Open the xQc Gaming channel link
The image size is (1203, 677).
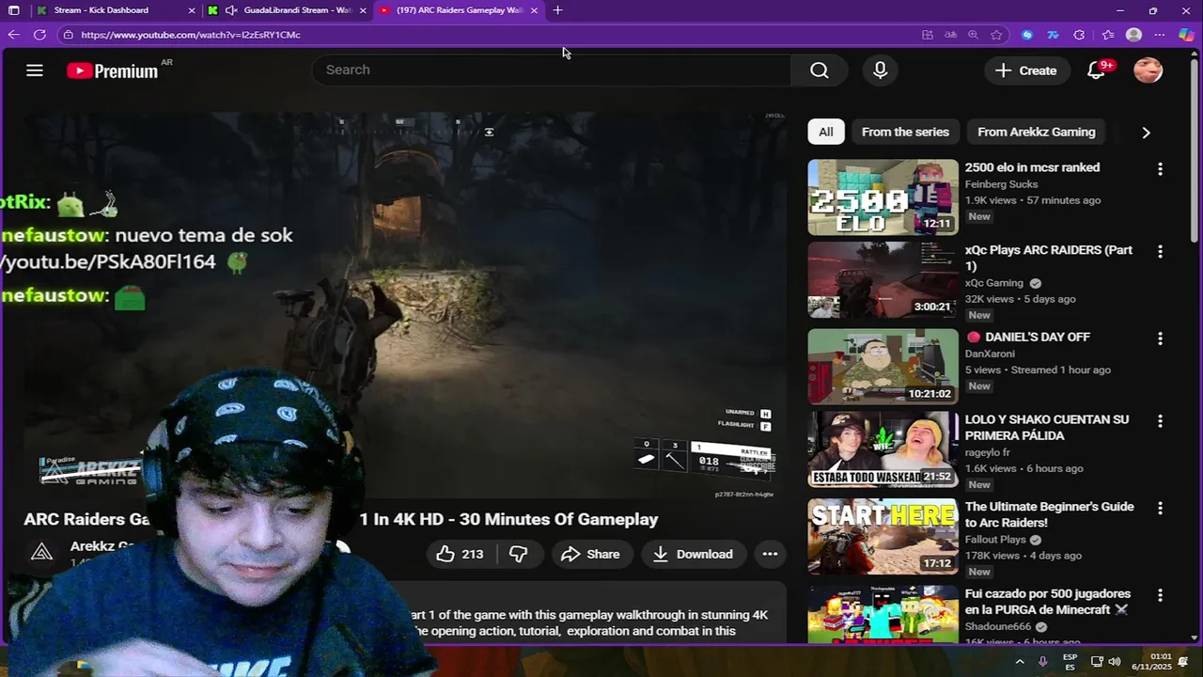pos(993,283)
